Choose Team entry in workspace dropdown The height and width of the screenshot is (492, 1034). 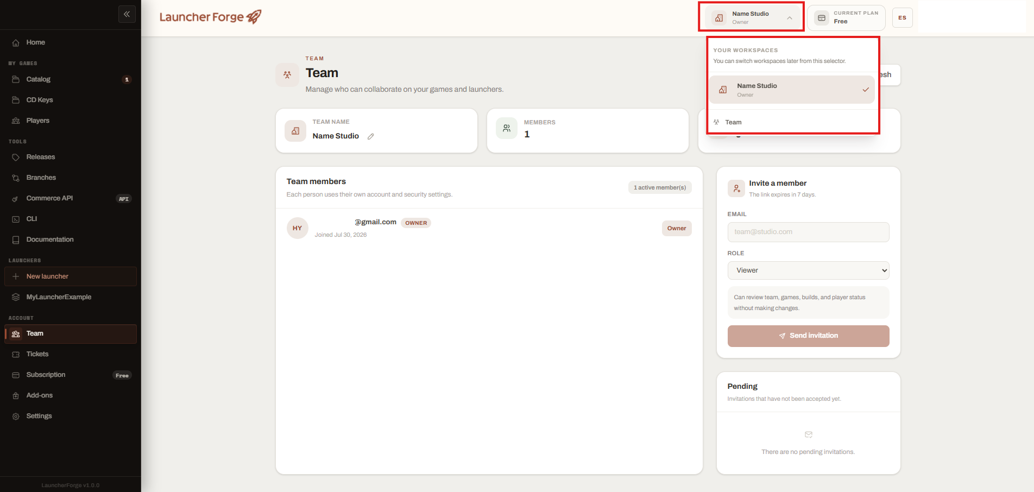tap(792, 122)
